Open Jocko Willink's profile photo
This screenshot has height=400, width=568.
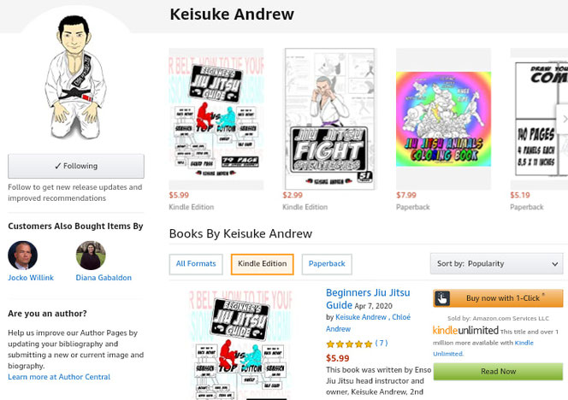tap(22, 256)
